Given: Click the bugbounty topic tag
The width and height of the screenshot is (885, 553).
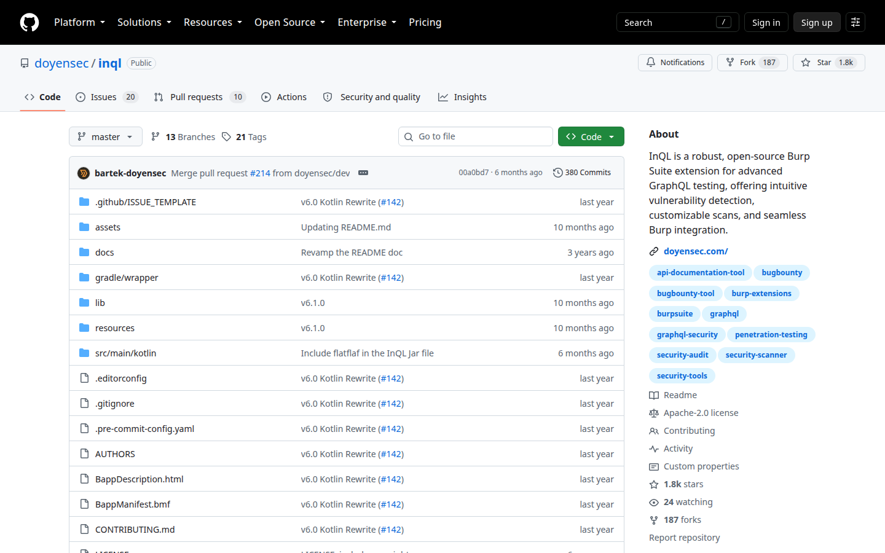Looking at the screenshot, I should click(782, 273).
